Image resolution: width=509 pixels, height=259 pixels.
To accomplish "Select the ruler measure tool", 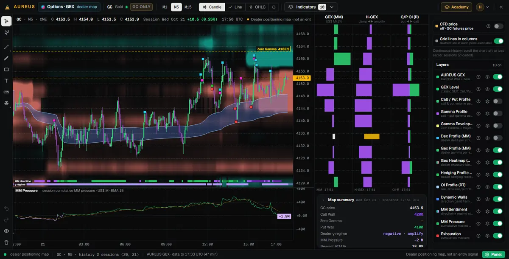I will tap(6, 92).
